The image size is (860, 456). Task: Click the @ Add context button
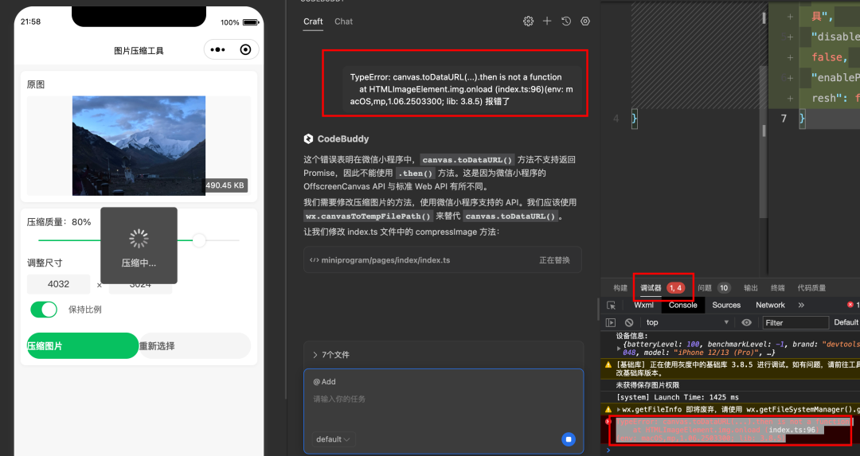pyautogui.click(x=324, y=381)
